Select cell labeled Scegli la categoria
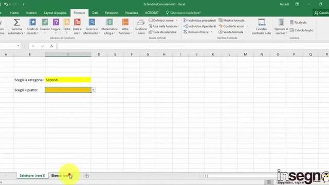329x185 pixels. pyautogui.click(x=29, y=80)
